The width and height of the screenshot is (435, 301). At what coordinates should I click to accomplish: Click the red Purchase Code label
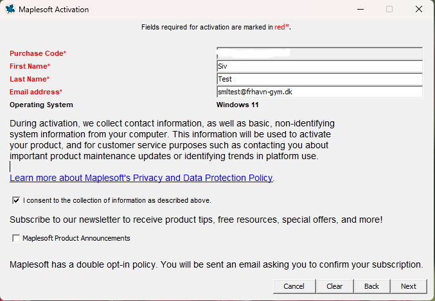(x=38, y=53)
